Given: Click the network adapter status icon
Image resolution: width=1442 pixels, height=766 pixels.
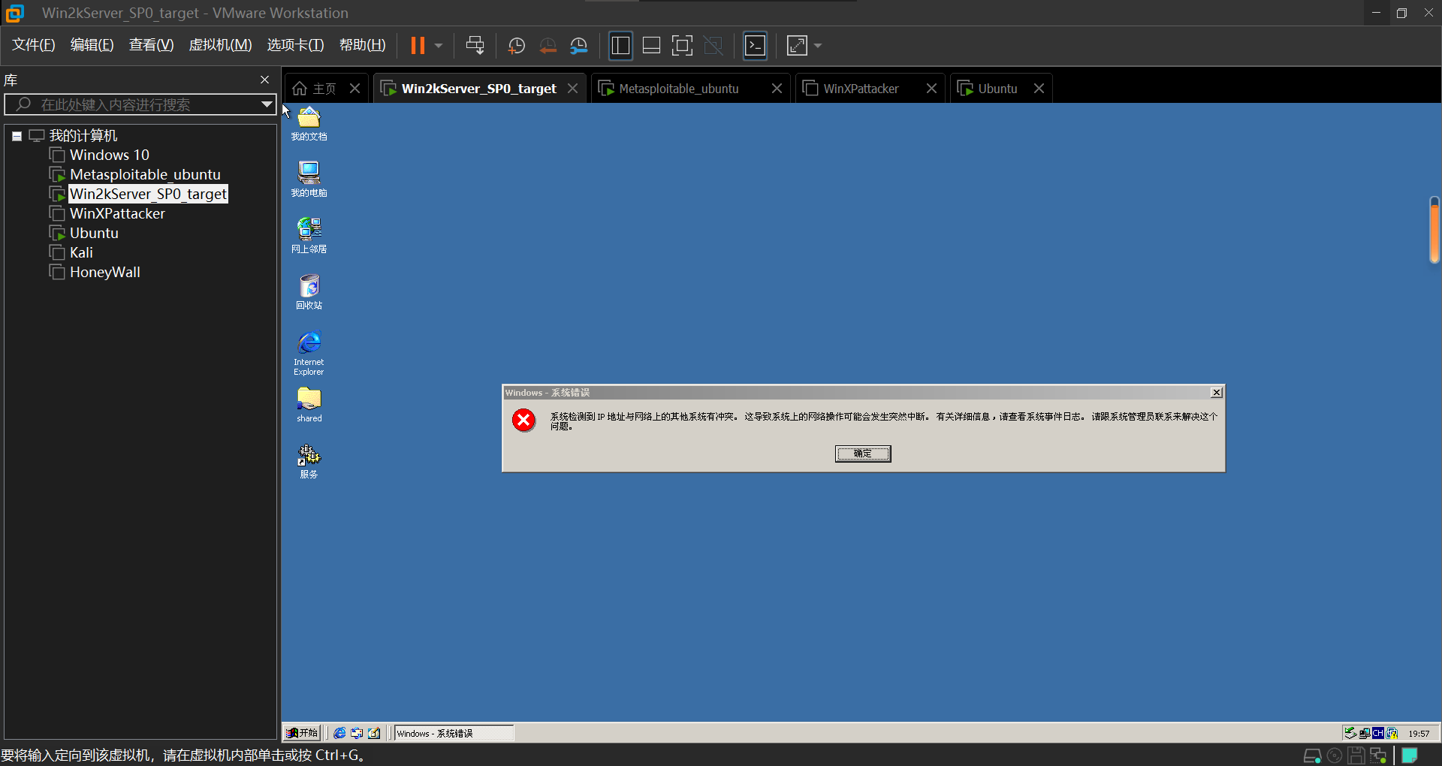Looking at the screenshot, I should coord(1378,755).
